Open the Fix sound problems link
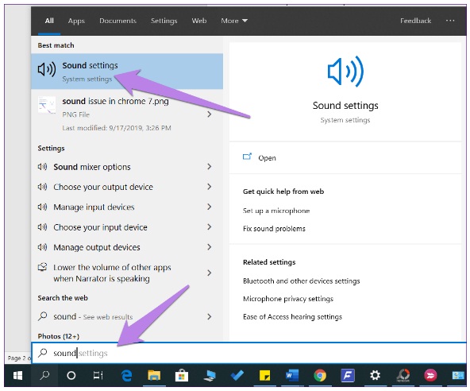 tap(274, 229)
